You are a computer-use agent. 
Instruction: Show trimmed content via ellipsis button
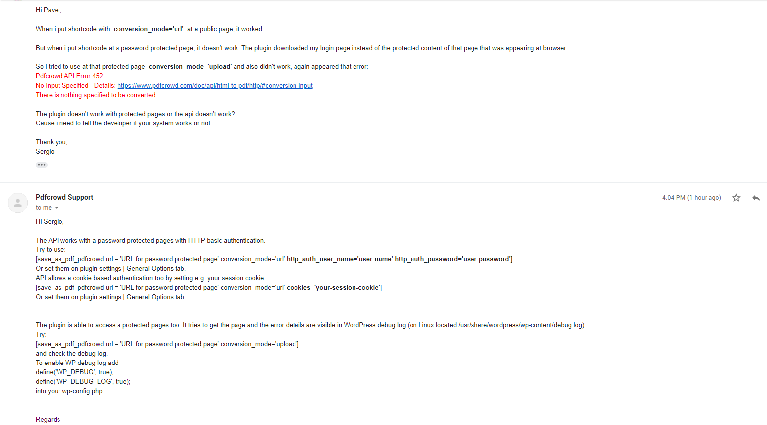(x=42, y=165)
